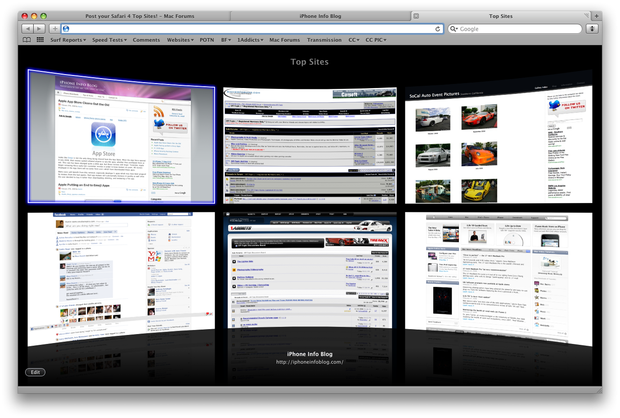Screen dimensions: 620x418
Task: Open the bug report toolbar button
Action: [592, 29]
